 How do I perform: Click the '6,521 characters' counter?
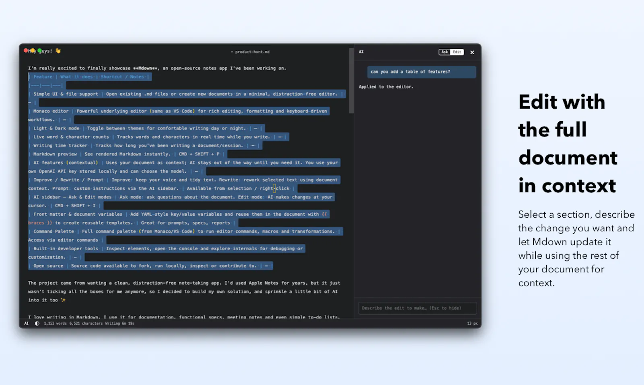click(86, 323)
